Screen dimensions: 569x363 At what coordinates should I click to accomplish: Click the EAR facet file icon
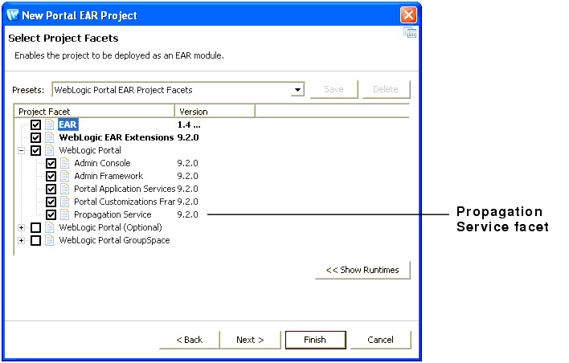coord(49,124)
